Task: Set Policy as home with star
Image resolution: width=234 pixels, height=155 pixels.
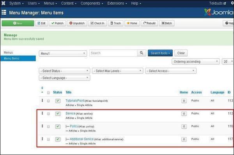Action: [x=184, y=127]
